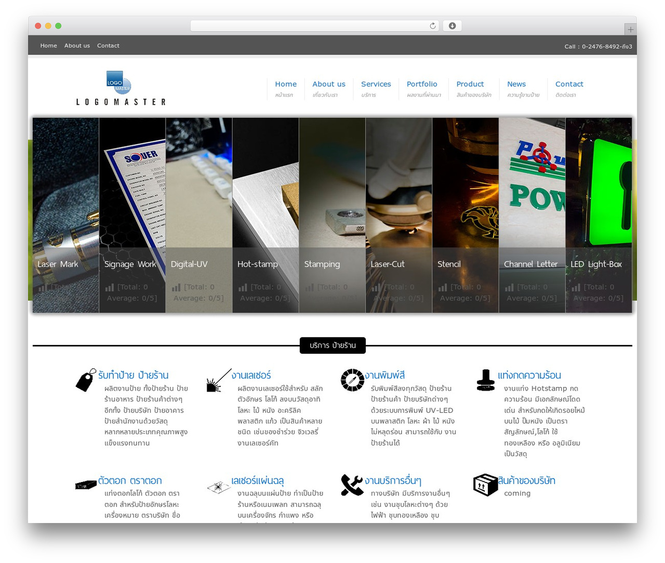The height and width of the screenshot is (563, 665).
Task: Click the laser beam service icon
Action: (x=219, y=380)
